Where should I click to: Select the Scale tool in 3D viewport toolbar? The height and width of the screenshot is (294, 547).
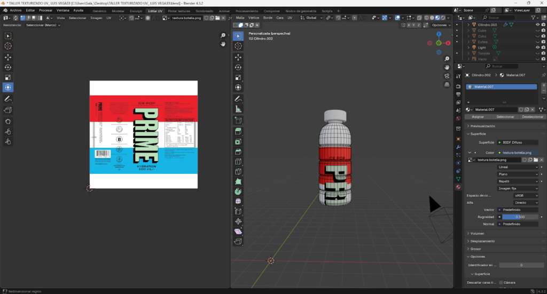click(238, 77)
